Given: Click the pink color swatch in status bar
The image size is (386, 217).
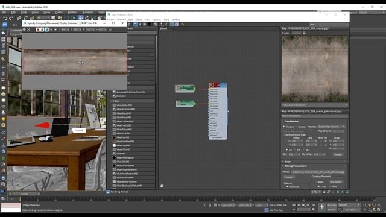Looking at the screenshot, I should click(x=11, y=205).
